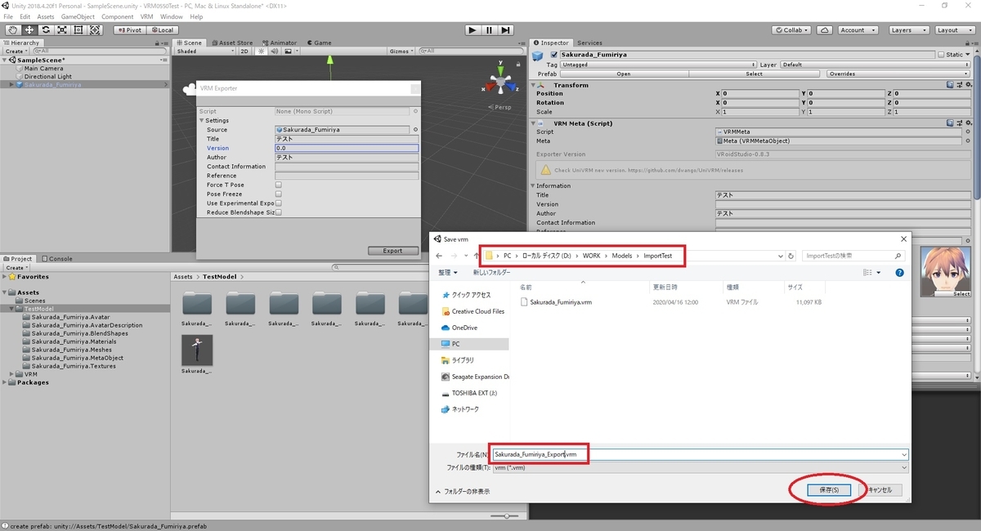Enable Pose Freeze checkbox
The width and height of the screenshot is (981, 531).
tap(278, 194)
